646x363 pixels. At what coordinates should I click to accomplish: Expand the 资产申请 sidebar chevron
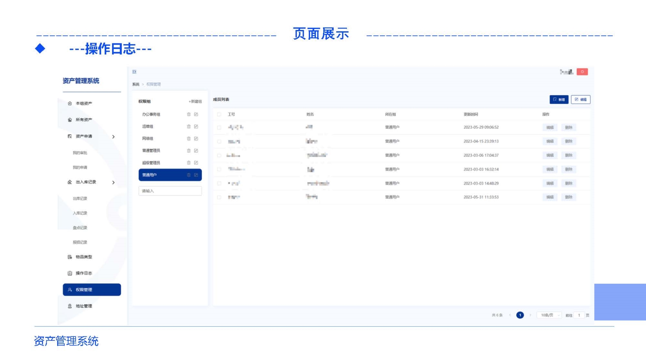113,136
